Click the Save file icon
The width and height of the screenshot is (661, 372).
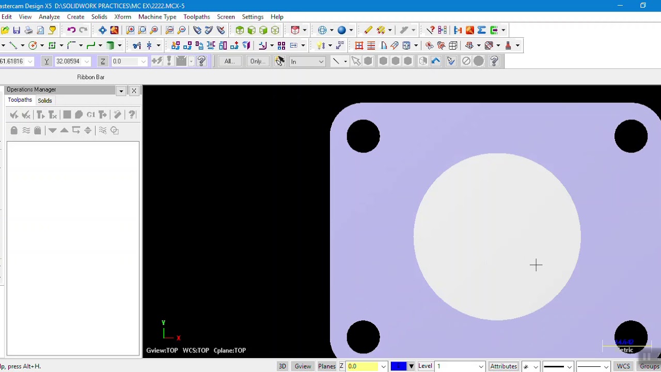point(17,30)
